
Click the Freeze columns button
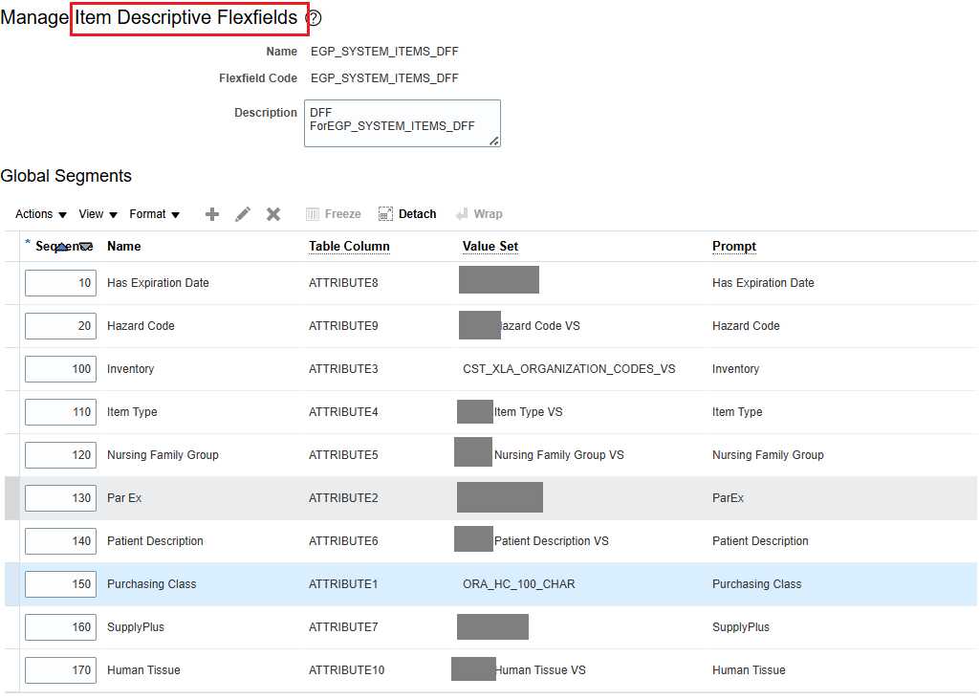tap(334, 214)
